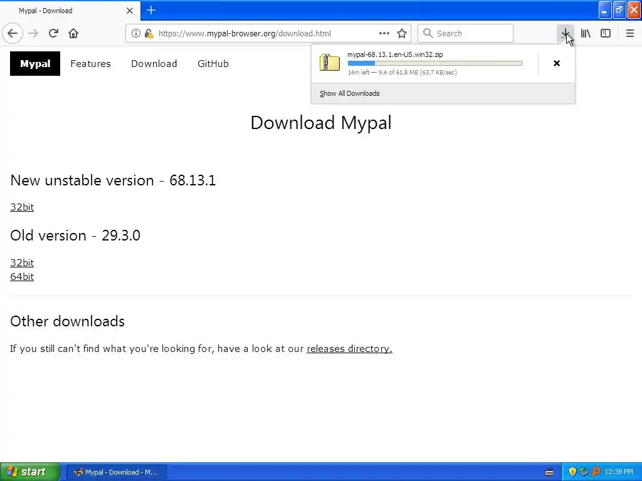Minimize the browser window
642x481 pixels.
click(x=605, y=10)
